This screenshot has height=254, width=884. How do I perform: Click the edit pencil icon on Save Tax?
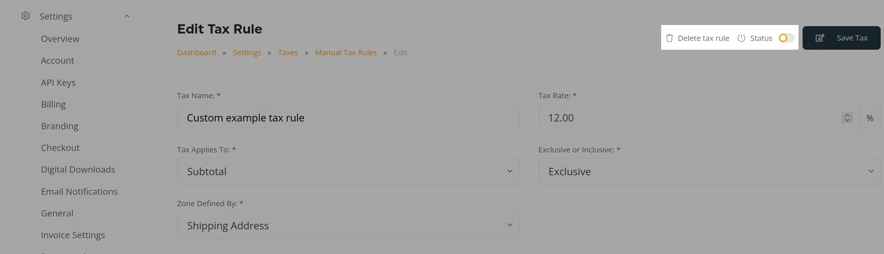(820, 38)
